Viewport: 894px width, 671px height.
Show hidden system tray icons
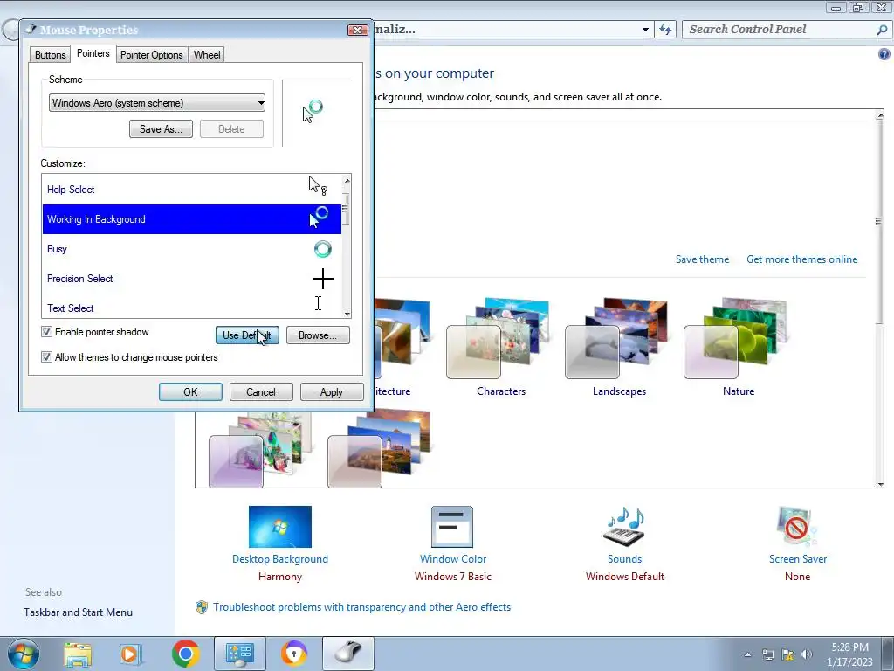pos(747,654)
